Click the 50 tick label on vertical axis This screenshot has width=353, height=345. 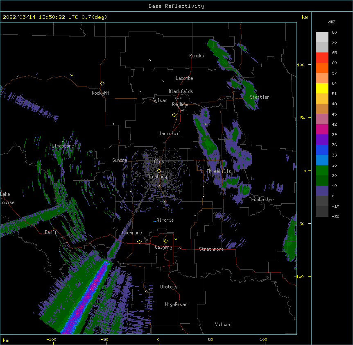tap(303, 118)
